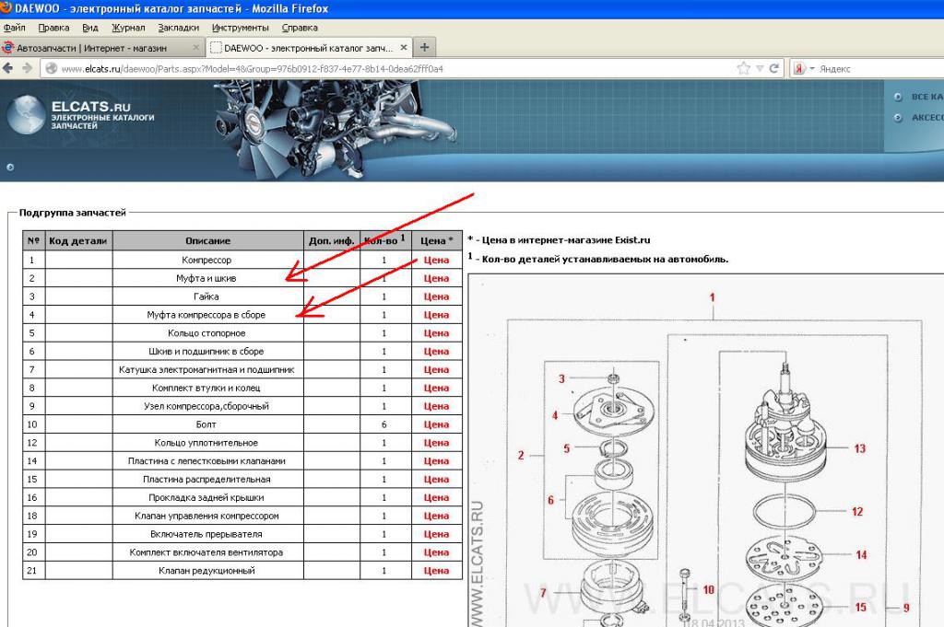Click the ВСЕ КА... catalogs link in header

click(x=926, y=97)
